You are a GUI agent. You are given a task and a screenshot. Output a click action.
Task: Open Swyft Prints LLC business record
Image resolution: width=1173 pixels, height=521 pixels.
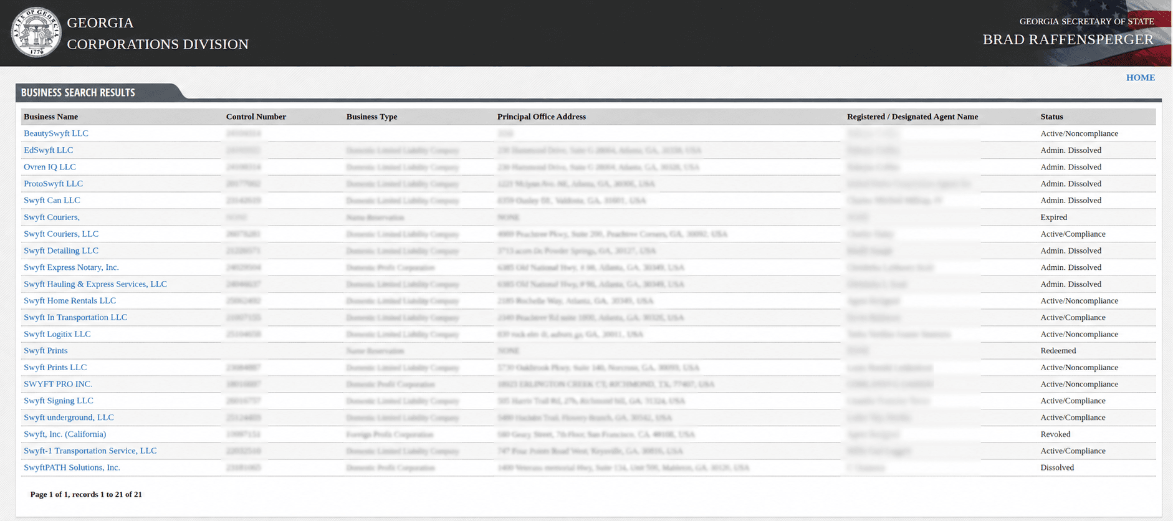click(55, 367)
